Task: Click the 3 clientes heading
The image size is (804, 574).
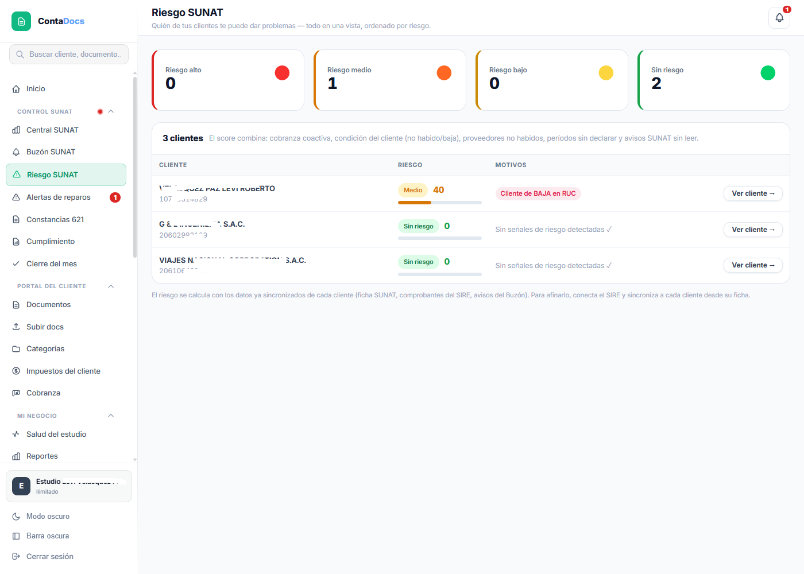Action: click(x=183, y=138)
